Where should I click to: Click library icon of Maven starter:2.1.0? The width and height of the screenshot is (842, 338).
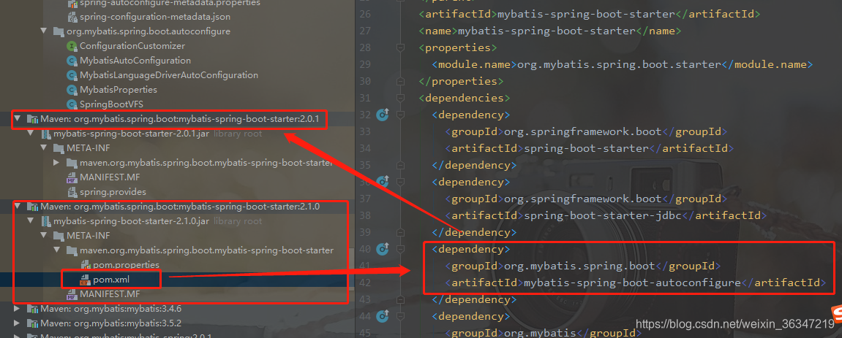tap(32, 207)
